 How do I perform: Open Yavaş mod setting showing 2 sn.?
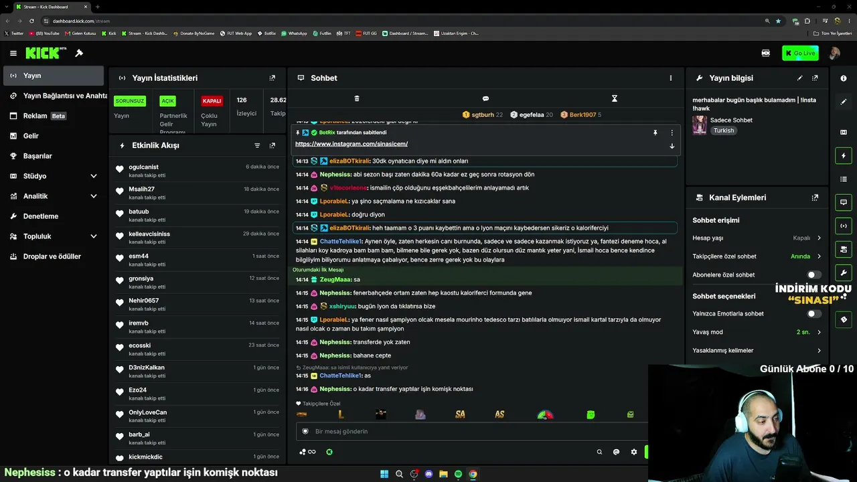coord(757,332)
